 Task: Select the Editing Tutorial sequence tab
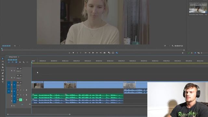[x=13, y=57]
